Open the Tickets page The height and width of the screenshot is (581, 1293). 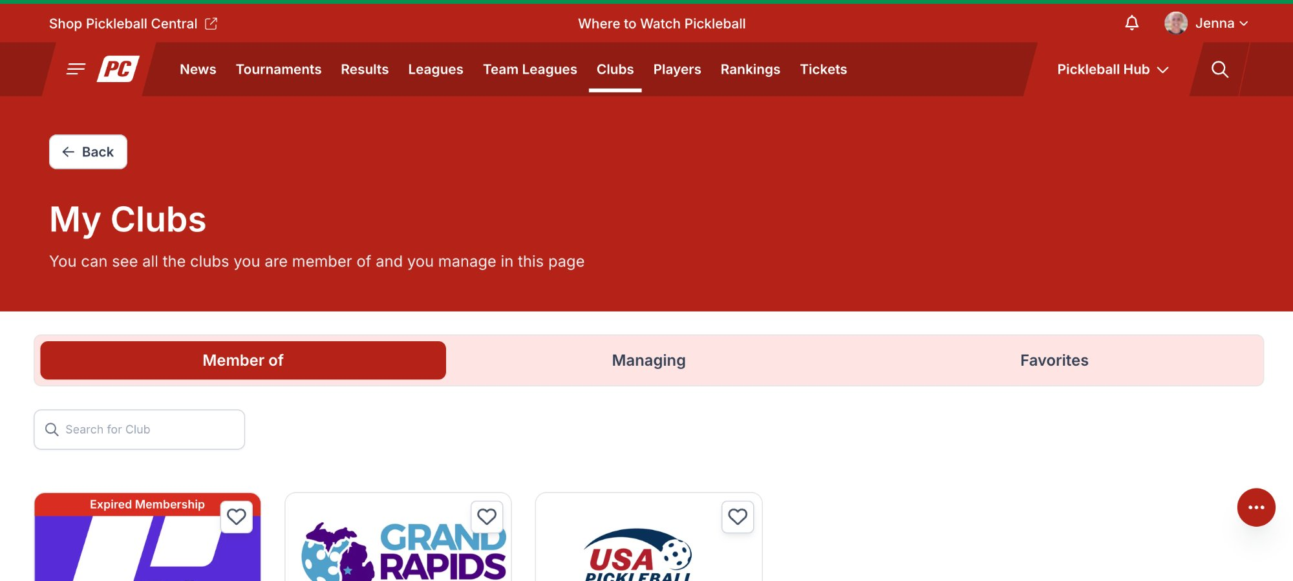click(x=823, y=69)
